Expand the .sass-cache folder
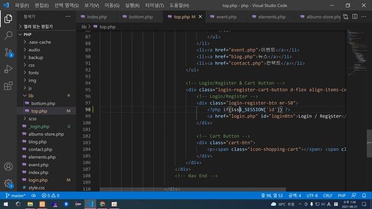 (46, 42)
